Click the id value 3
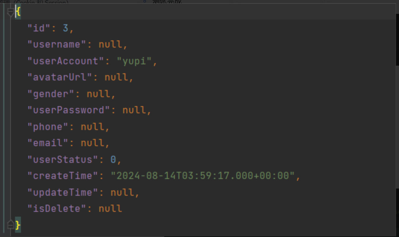 (x=66, y=28)
